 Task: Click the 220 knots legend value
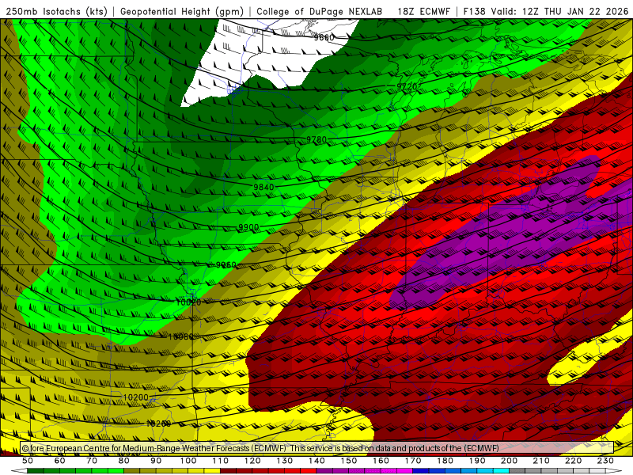573,461
